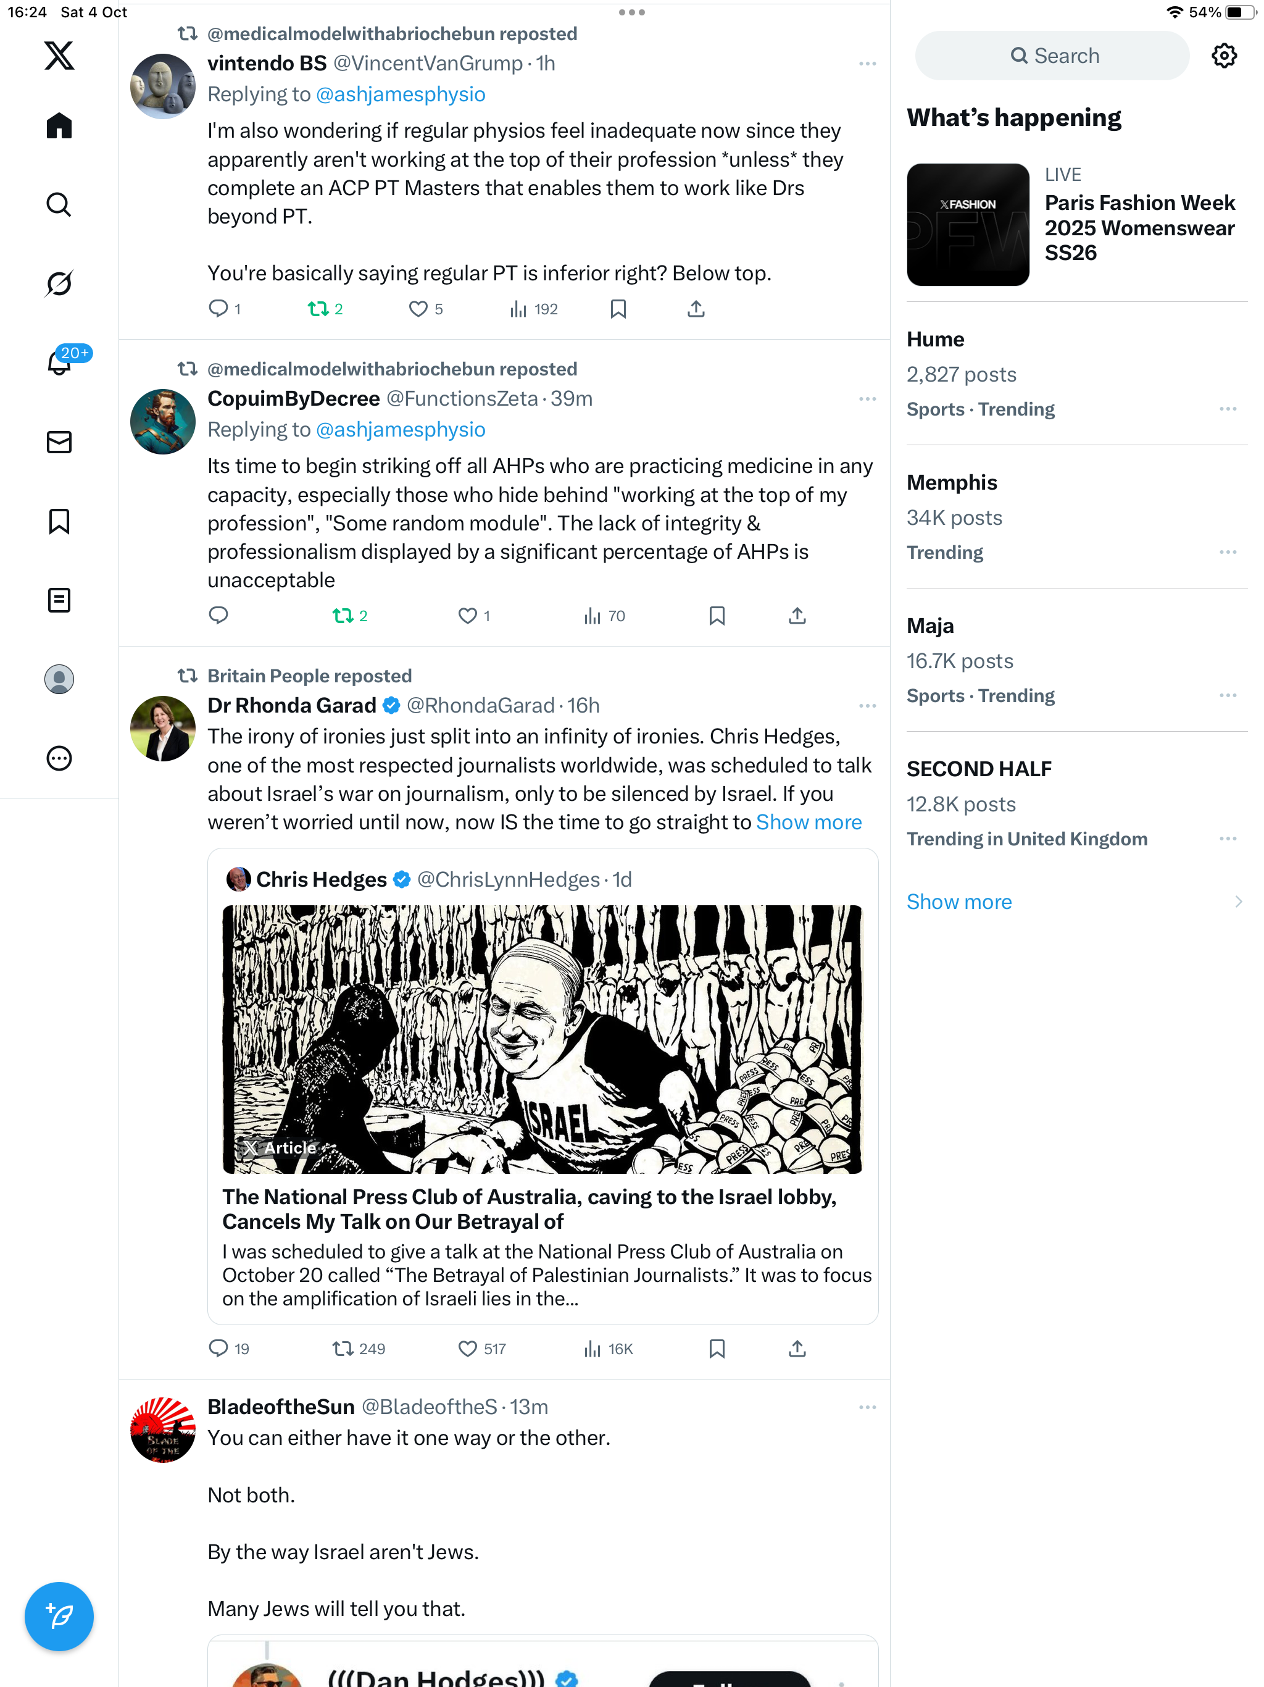The height and width of the screenshot is (1687, 1264).
Task: Open Bookmarks in left sidebar
Action: (x=59, y=522)
